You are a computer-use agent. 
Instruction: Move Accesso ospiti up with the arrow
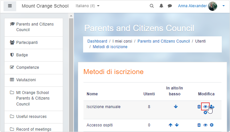171,125
